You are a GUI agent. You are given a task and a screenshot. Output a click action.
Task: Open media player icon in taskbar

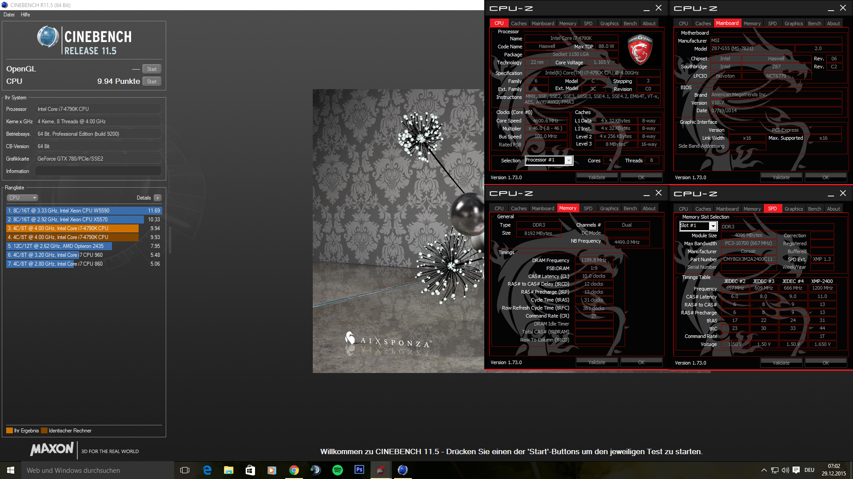(x=272, y=470)
